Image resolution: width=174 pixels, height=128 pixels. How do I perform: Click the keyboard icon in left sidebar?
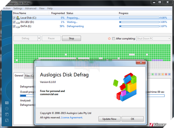pos(7,103)
